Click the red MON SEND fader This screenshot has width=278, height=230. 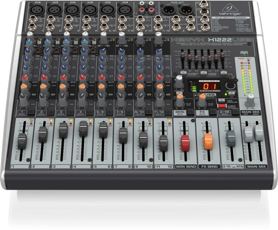click(185, 142)
